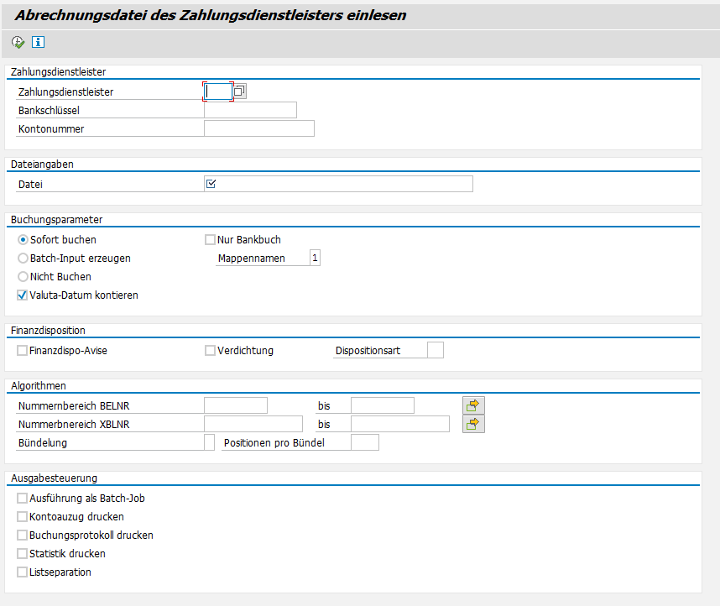Tick the Finanzdispo-Avise checkbox
This screenshot has width=720, height=606.
click(23, 351)
